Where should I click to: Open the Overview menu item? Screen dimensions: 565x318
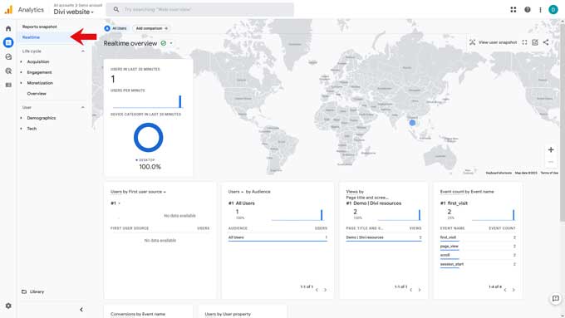37,94
